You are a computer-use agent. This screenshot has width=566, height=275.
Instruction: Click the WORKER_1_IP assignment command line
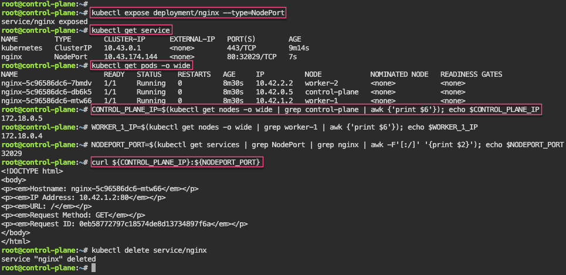[283, 127]
